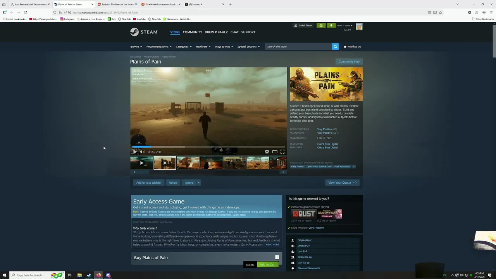Open the Special Sections dropdown
496x279 pixels.
[248, 46]
